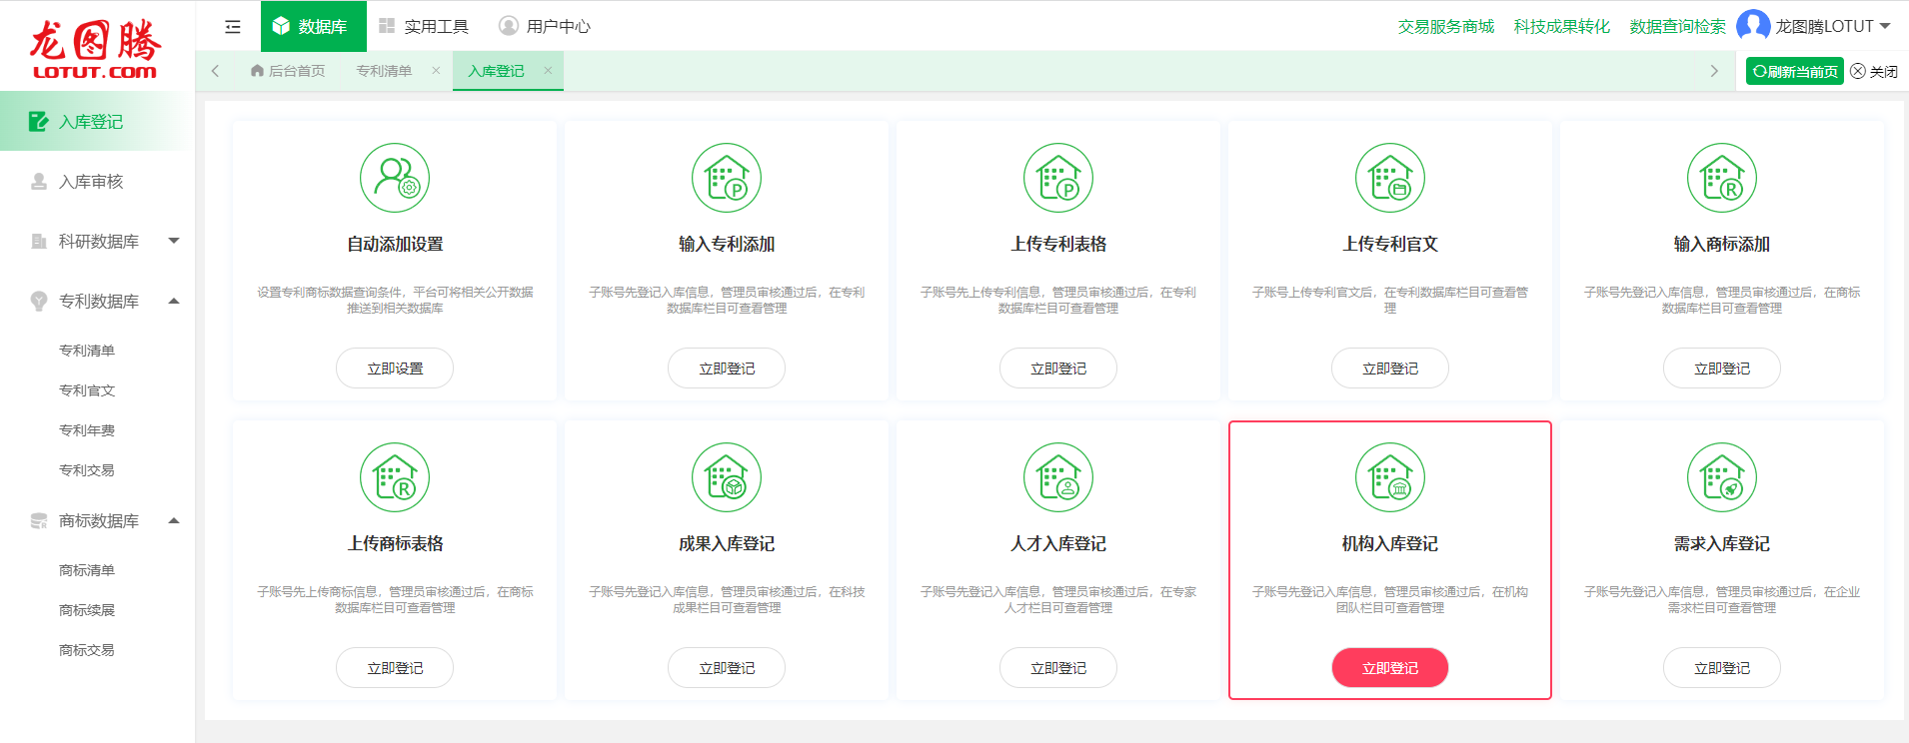Click the LOTUT logo in the sidebar

point(95,48)
